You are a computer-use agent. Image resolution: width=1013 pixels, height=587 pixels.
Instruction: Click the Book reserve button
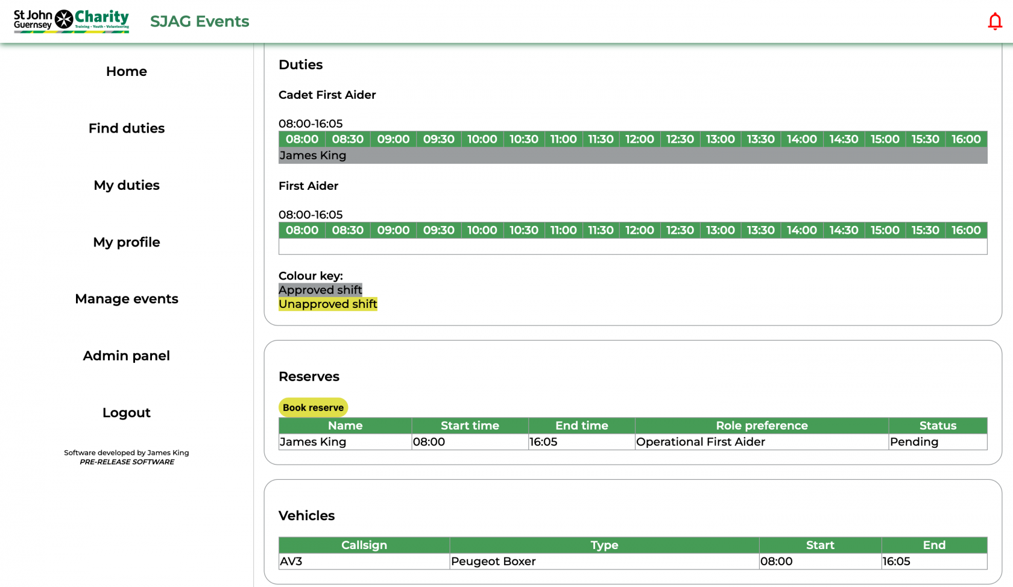tap(313, 407)
